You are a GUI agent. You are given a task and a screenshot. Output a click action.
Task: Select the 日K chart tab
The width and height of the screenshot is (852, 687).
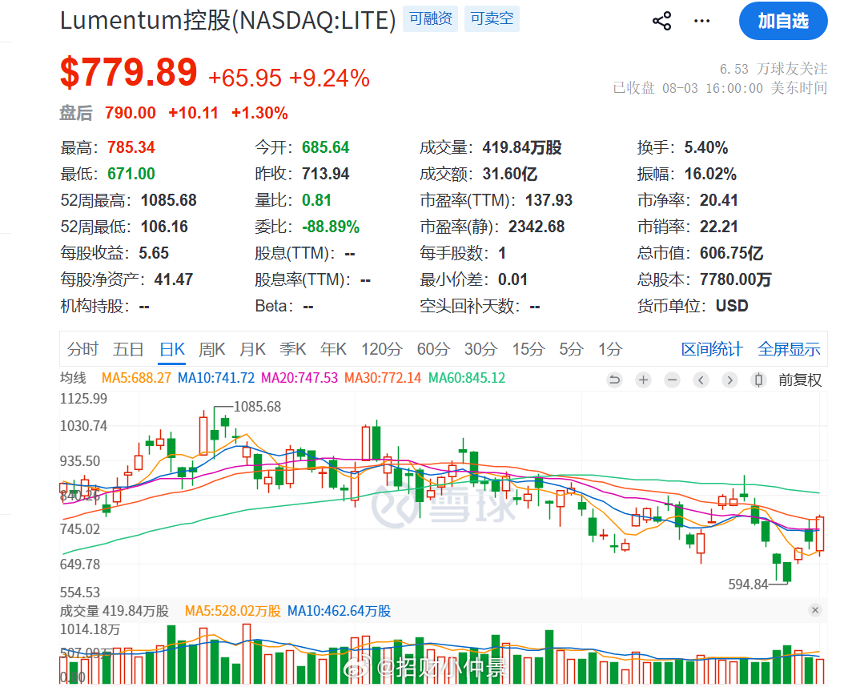point(172,349)
